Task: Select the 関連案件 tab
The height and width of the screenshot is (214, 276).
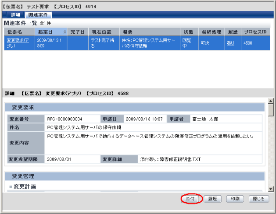Action: 38,15
